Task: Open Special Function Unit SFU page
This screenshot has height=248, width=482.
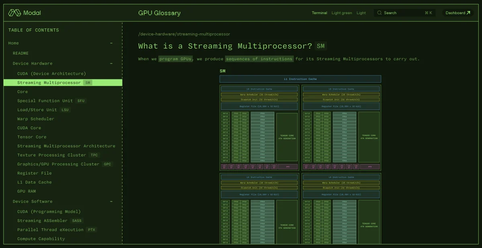Action: 51,101
